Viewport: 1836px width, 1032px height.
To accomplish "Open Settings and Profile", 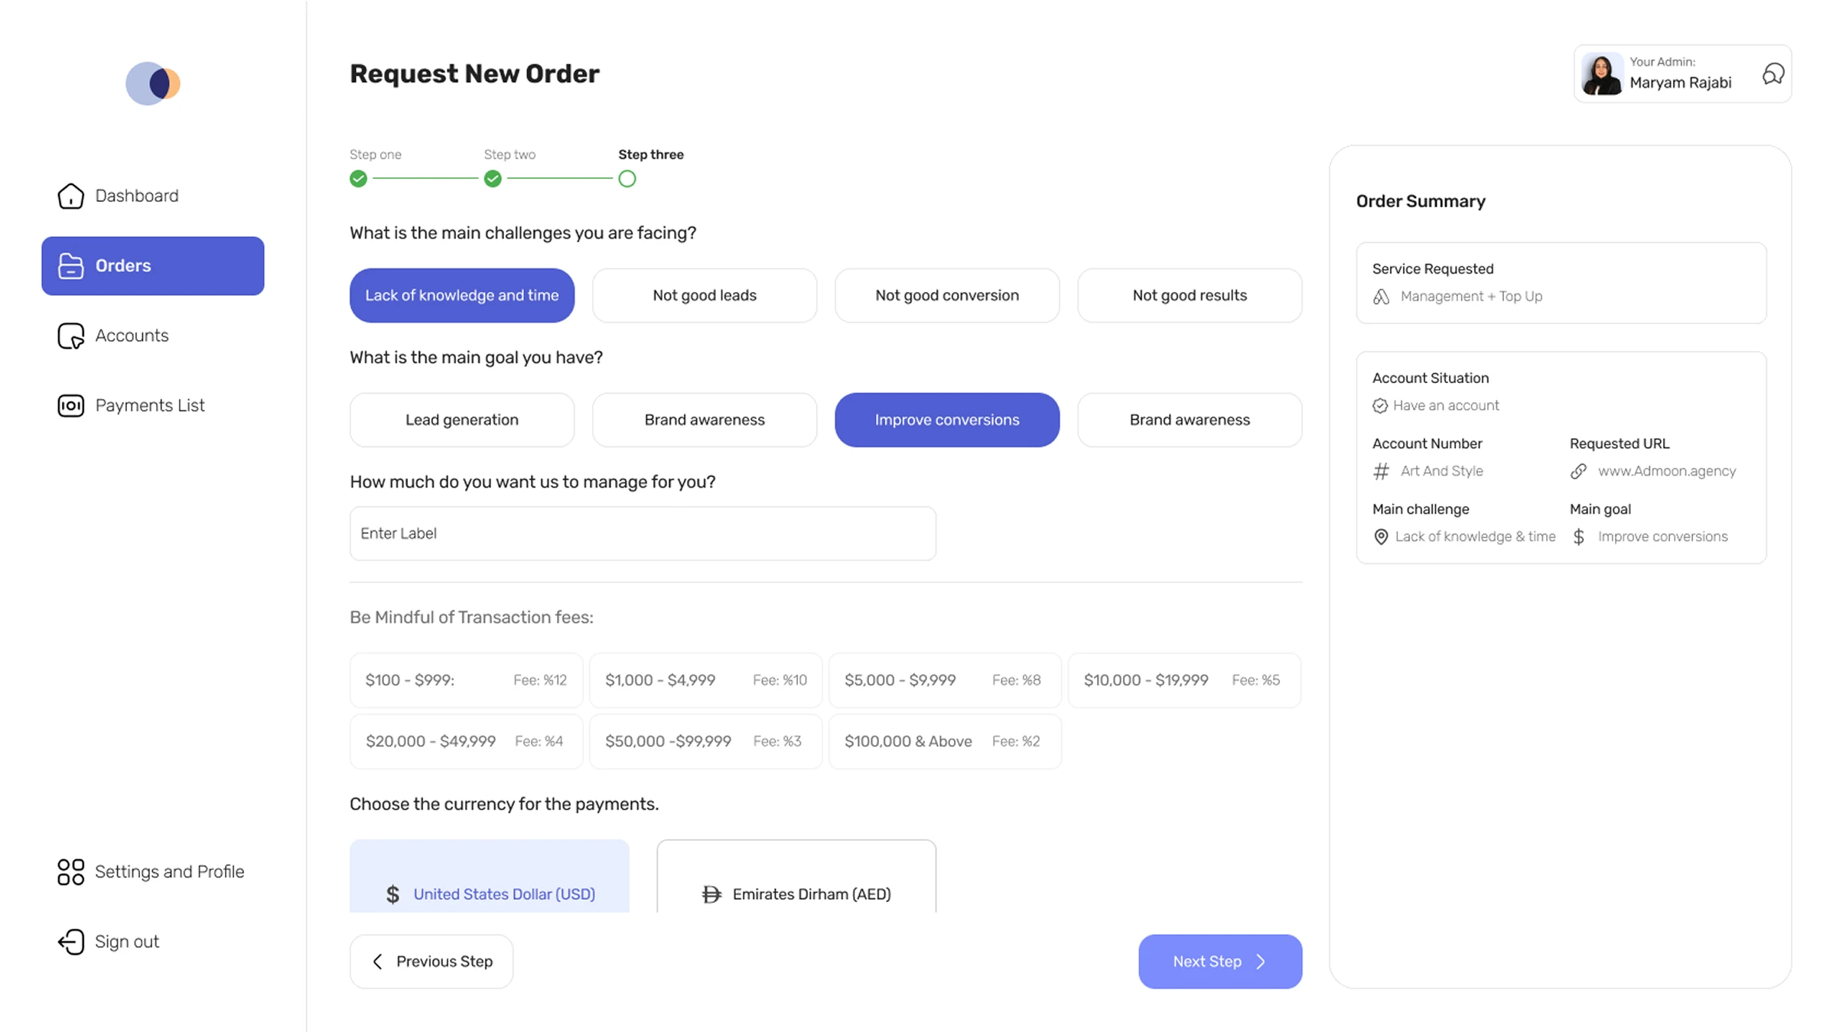I will click(x=153, y=872).
